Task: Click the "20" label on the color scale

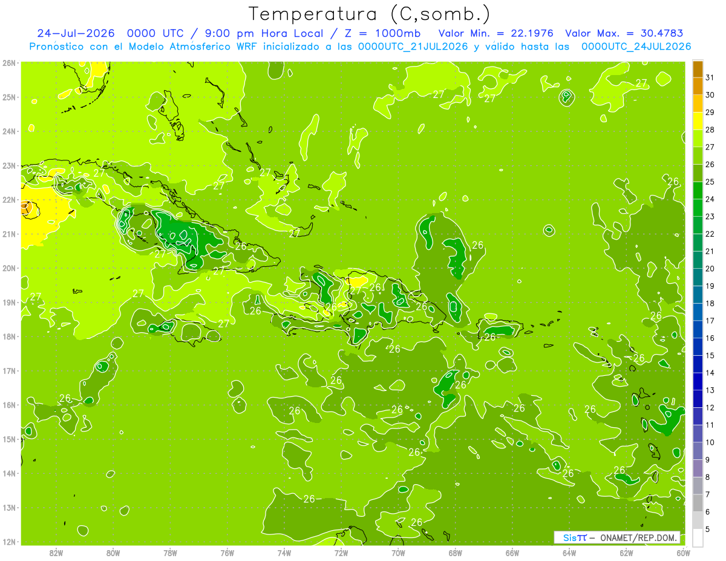Action: click(x=710, y=269)
